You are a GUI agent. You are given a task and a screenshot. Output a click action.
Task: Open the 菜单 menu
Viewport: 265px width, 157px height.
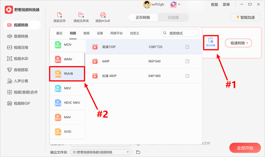[226, 4]
